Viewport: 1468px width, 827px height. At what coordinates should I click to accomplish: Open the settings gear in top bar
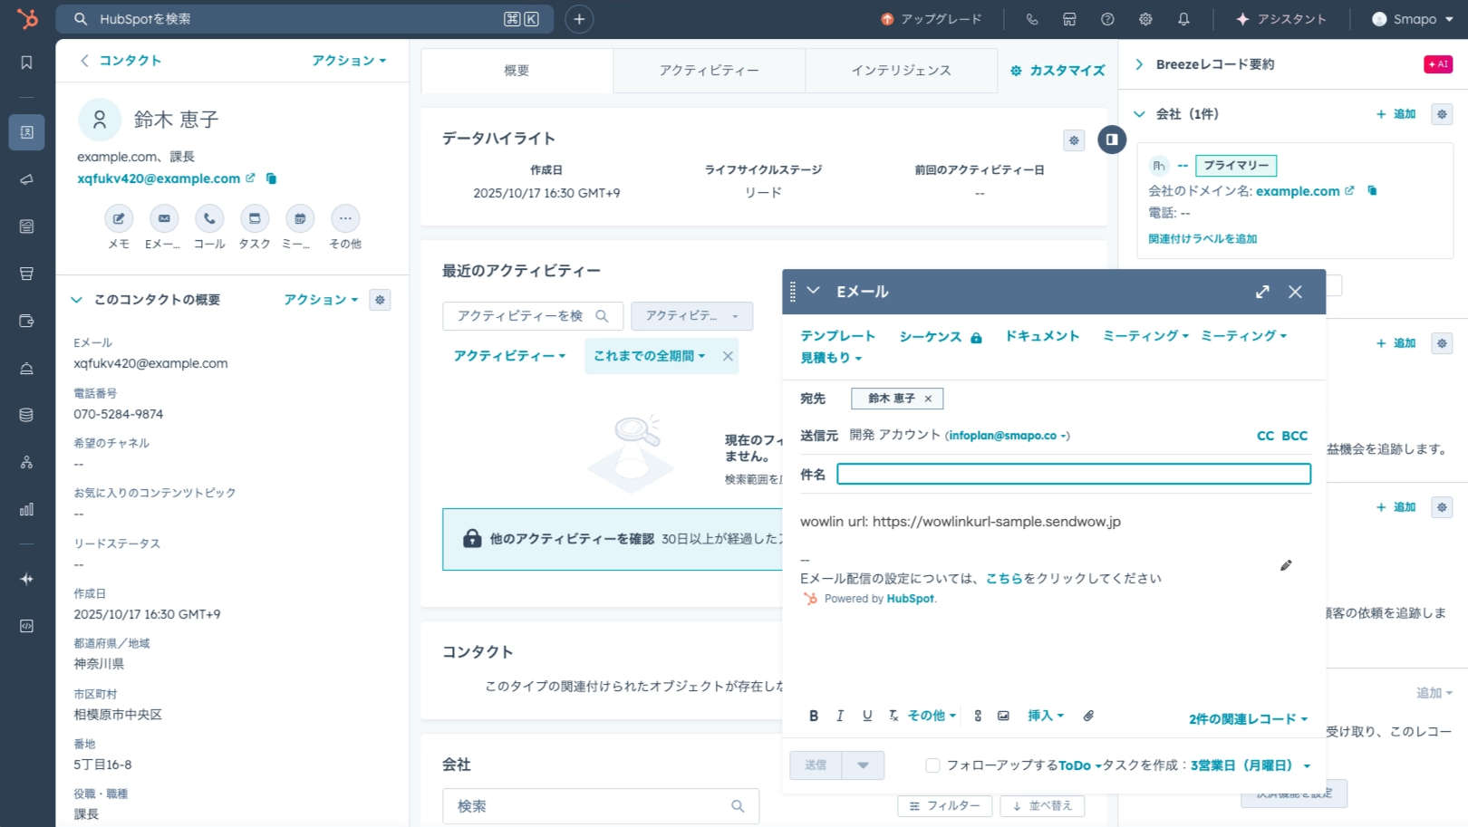pyautogui.click(x=1145, y=19)
